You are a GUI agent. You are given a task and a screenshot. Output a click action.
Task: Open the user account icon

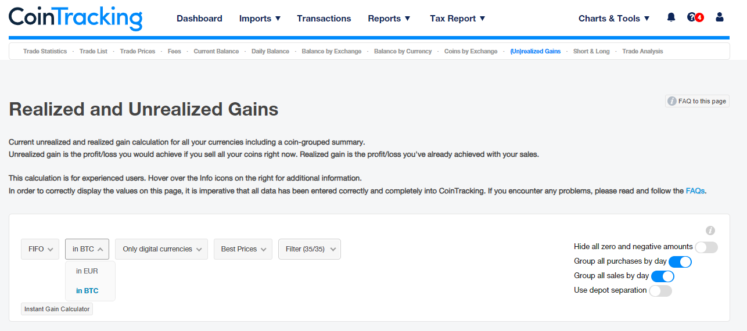[x=720, y=17]
